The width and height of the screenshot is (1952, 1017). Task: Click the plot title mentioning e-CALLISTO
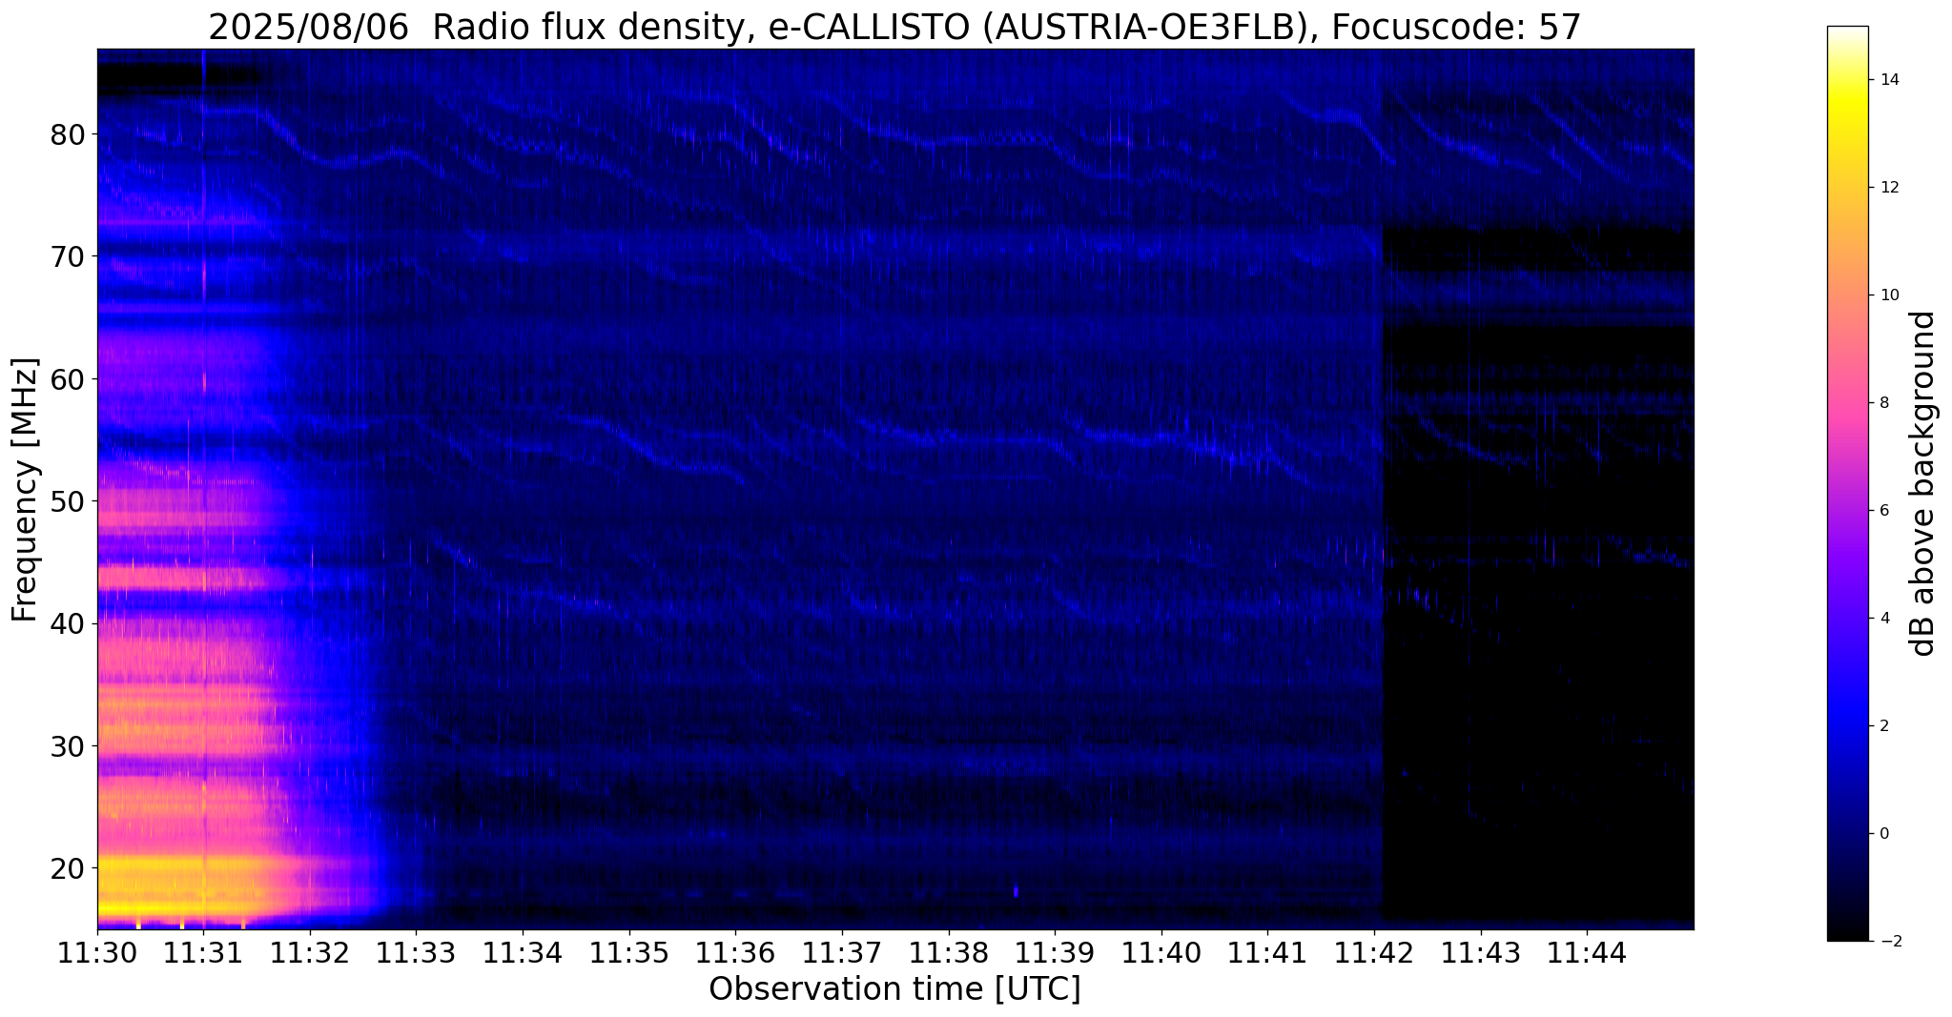pyautogui.click(x=894, y=27)
